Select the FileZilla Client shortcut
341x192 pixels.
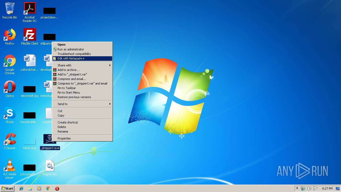[x=30, y=37]
